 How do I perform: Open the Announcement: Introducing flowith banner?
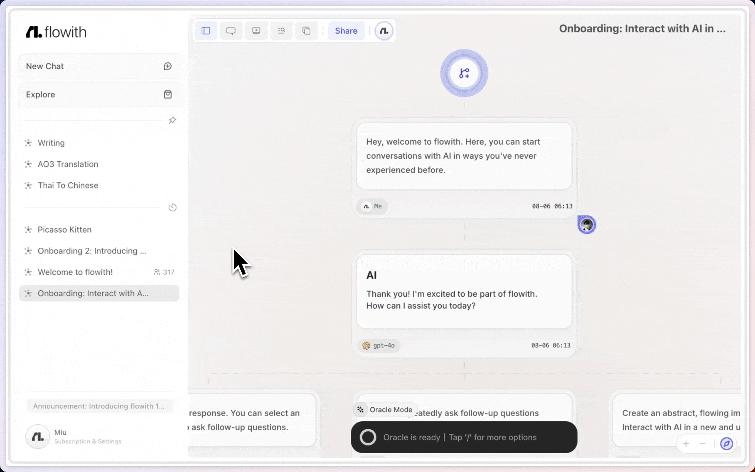99,406
